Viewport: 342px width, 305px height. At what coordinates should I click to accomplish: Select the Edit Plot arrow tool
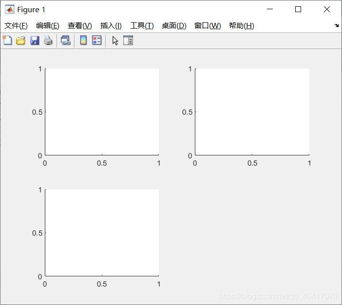(115, 41)
